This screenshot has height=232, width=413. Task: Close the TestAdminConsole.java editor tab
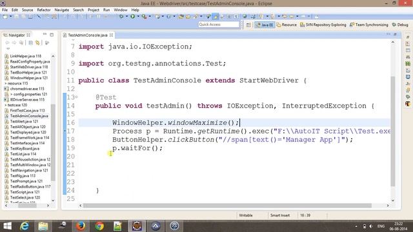click(x=112, y=35)
